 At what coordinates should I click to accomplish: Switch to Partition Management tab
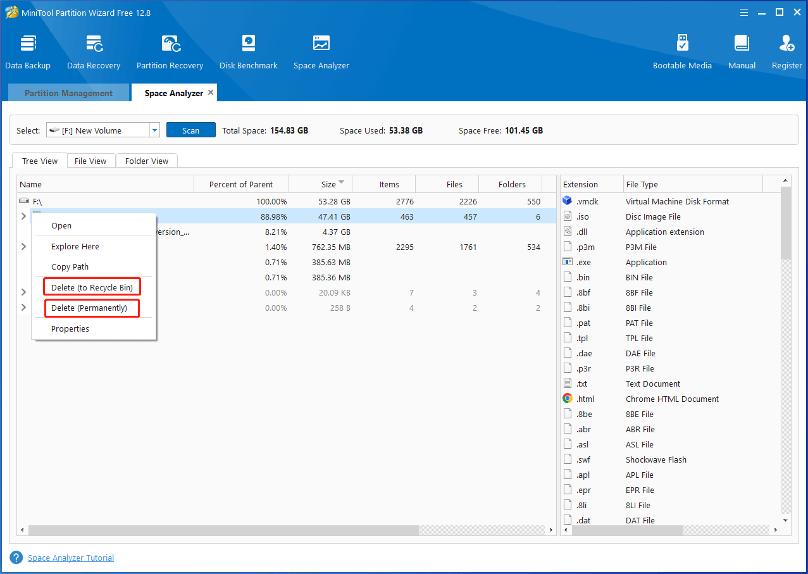[x=68, y=93]
